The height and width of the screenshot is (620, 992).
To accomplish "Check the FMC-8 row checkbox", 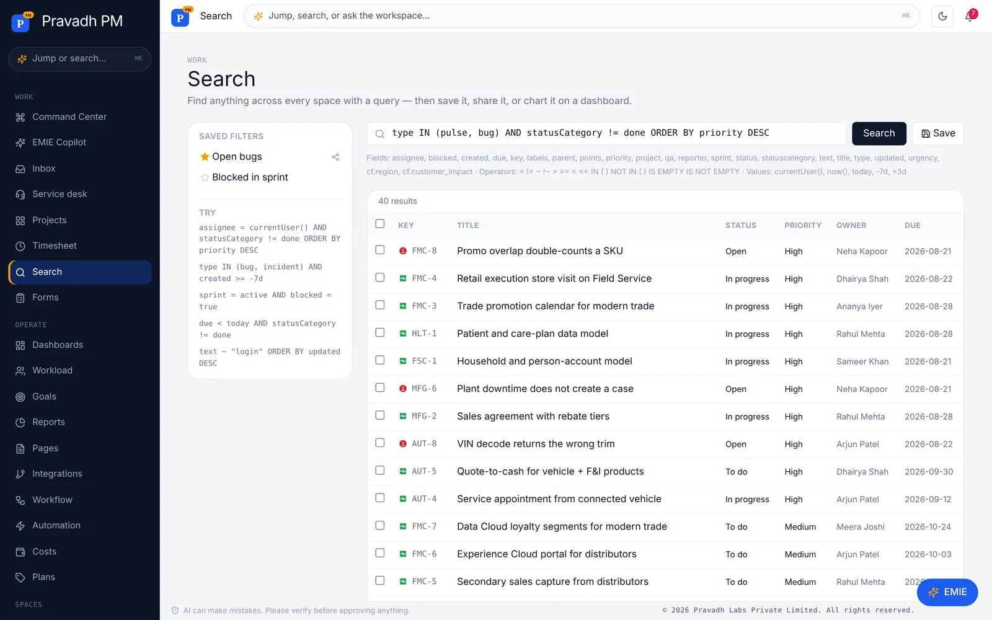I will tap(380, 250).
